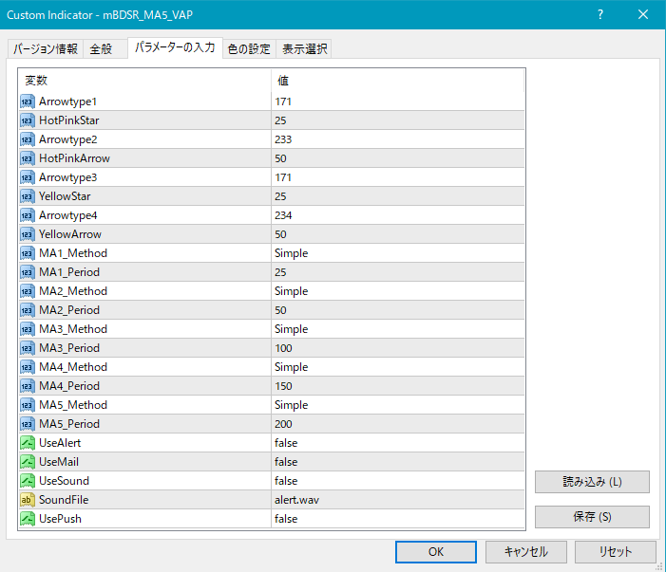Screen dimensions: 666x572
Task: Click the integer icon beside Arrowtype2
Action: [28, 139]
